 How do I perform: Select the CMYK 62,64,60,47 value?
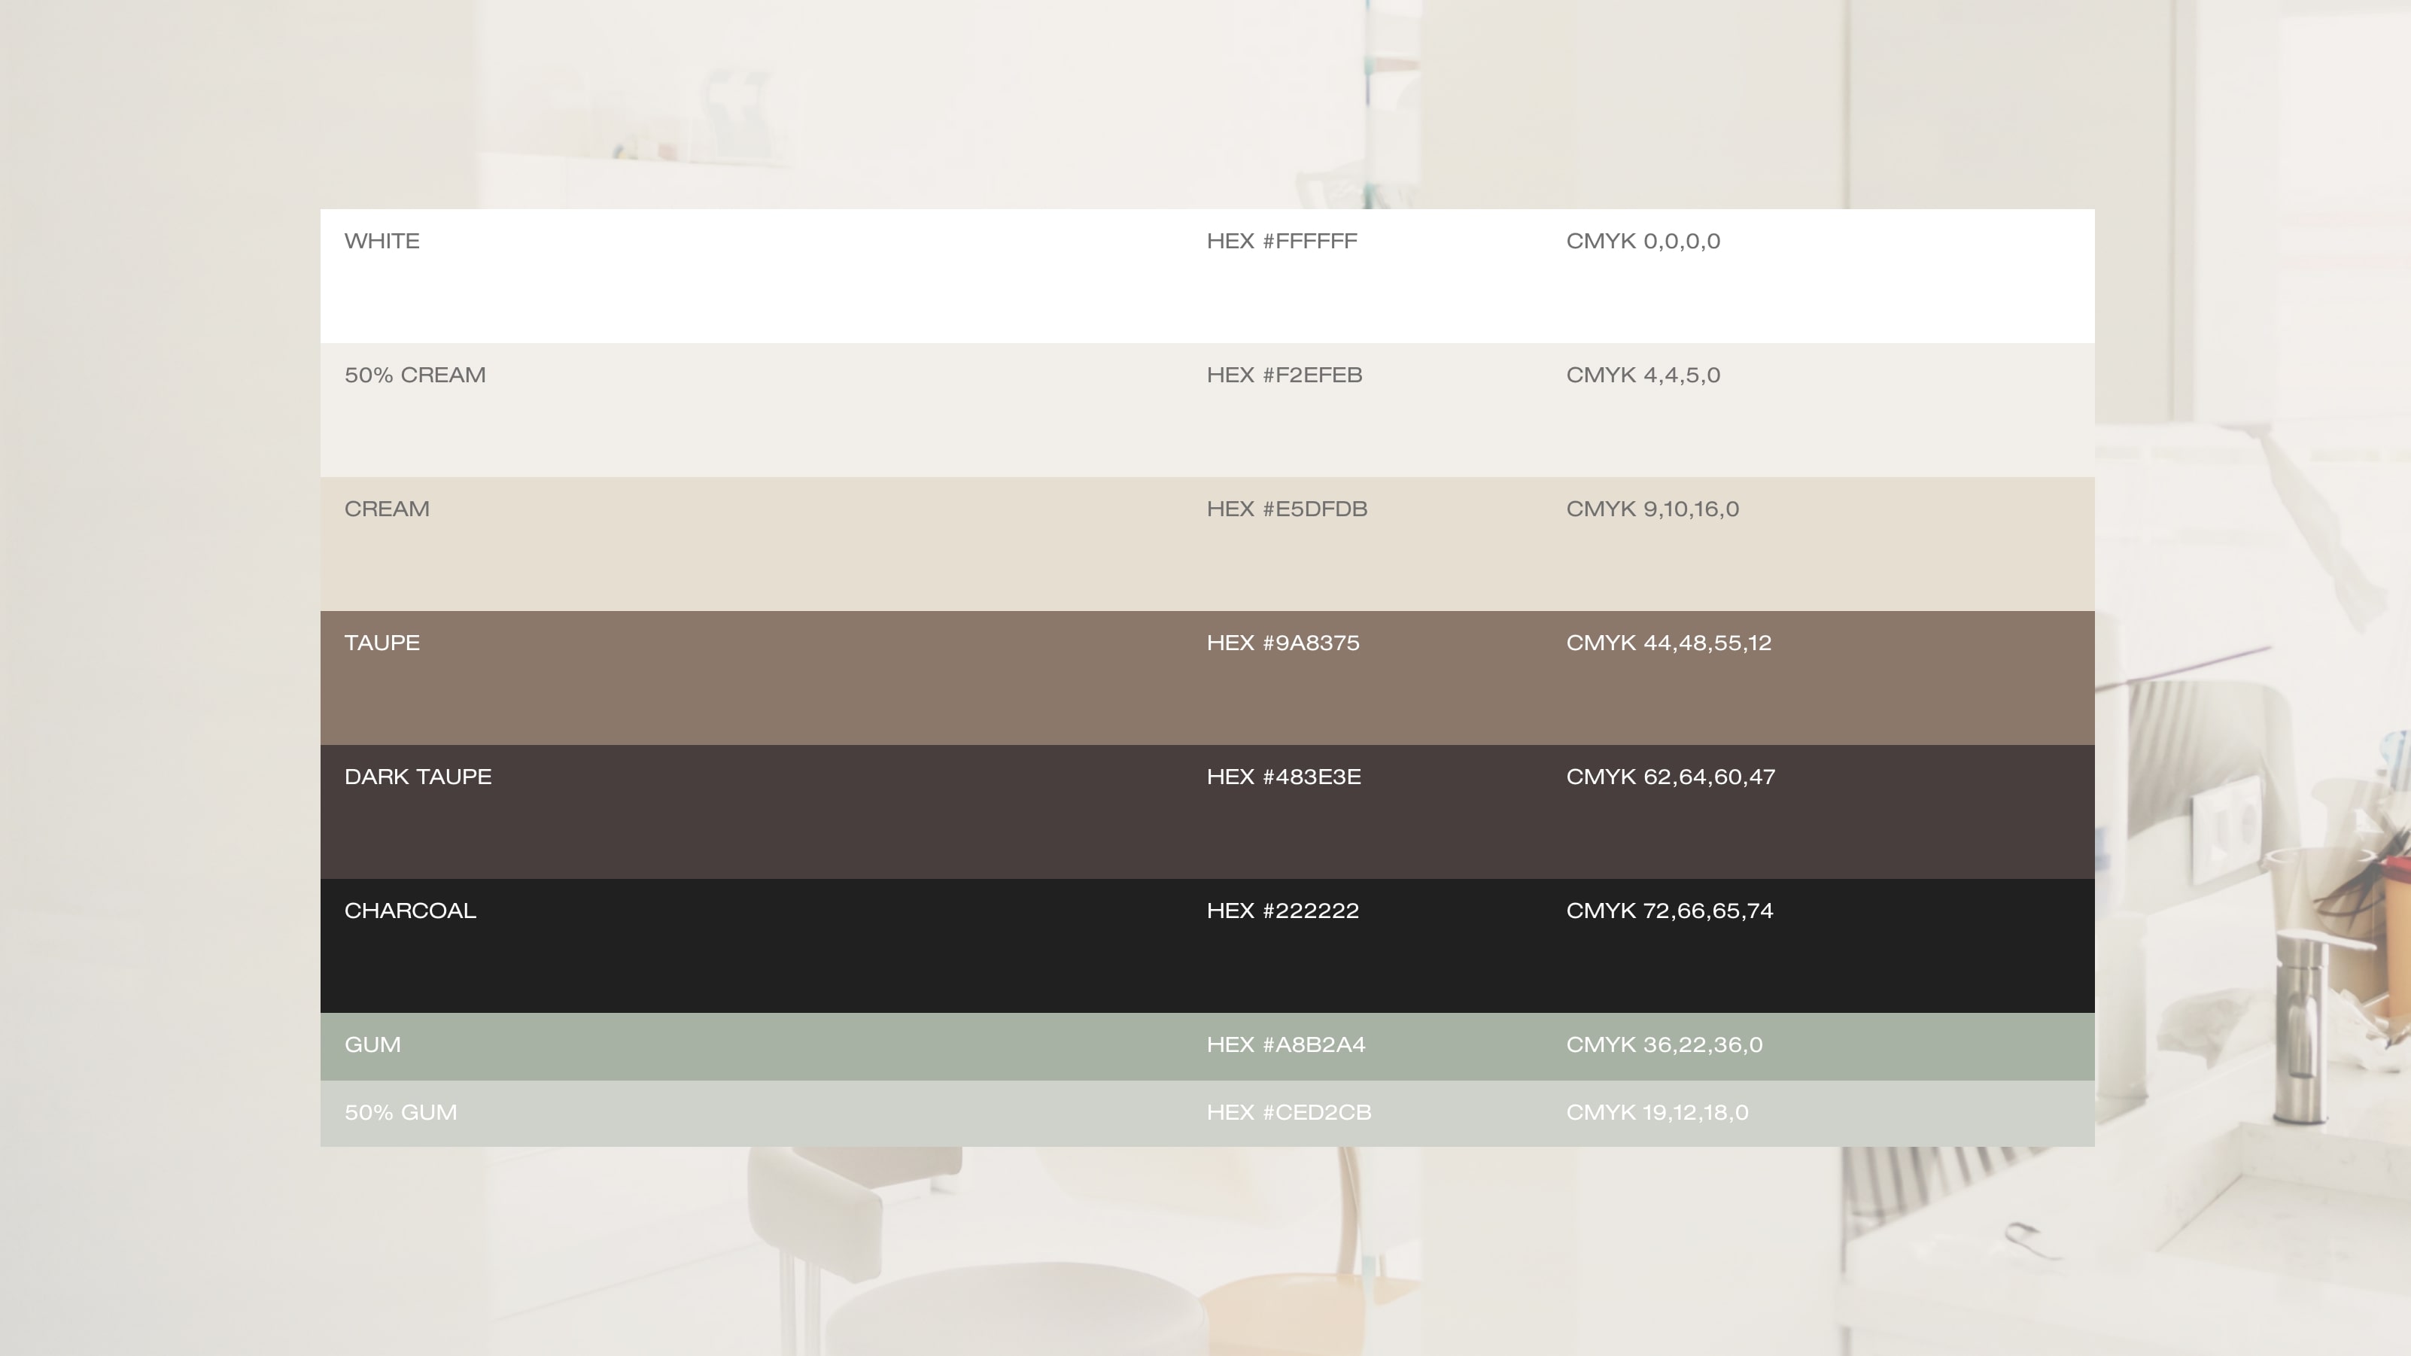pyautogui.click(x=1670, y=777)
